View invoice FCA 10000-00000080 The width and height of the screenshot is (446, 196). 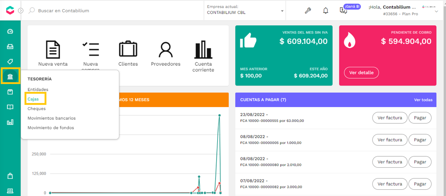click(390, 162)
